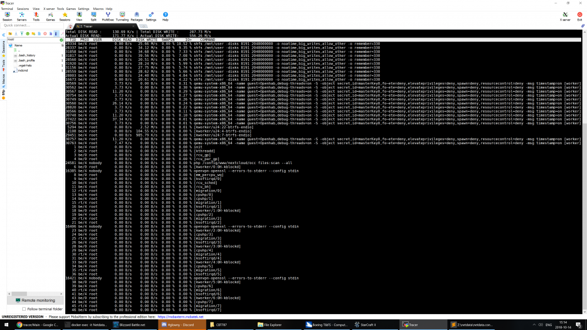Click the Exit power icon
The width and height of the screenshot is (587, 330).
pyautogui.click(x=579, y=16)
